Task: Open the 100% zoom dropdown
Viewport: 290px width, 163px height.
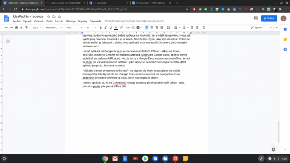Action: tap(37, 28)
